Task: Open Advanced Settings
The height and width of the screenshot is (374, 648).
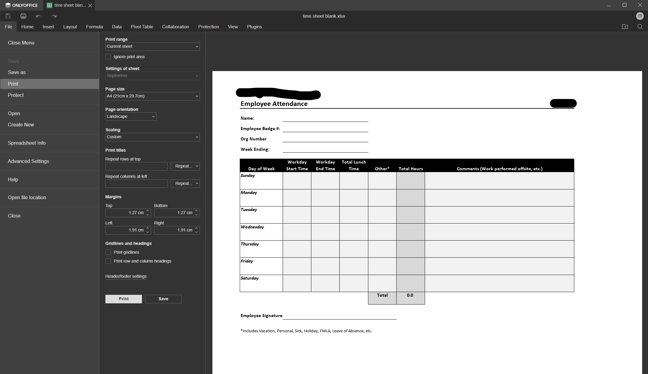Action: tap(50, 161)
